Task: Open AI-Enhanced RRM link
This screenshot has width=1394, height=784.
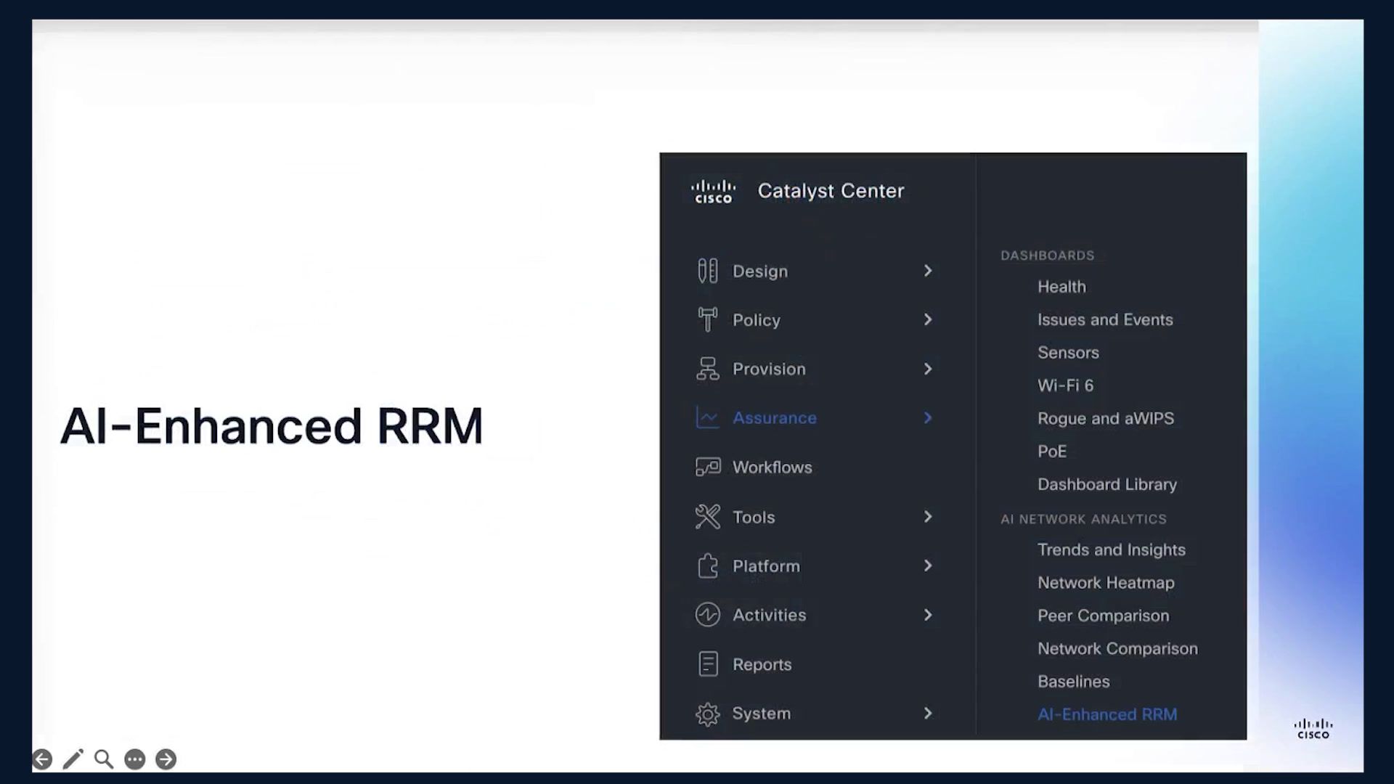Action: click(1107, 714)
